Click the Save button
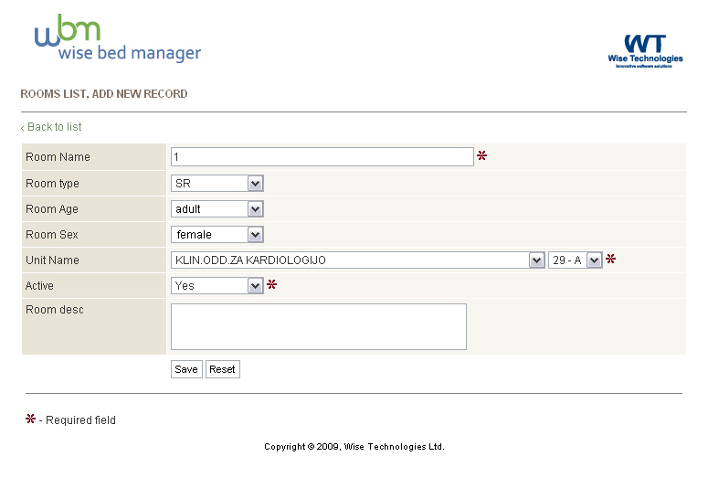 186,369
